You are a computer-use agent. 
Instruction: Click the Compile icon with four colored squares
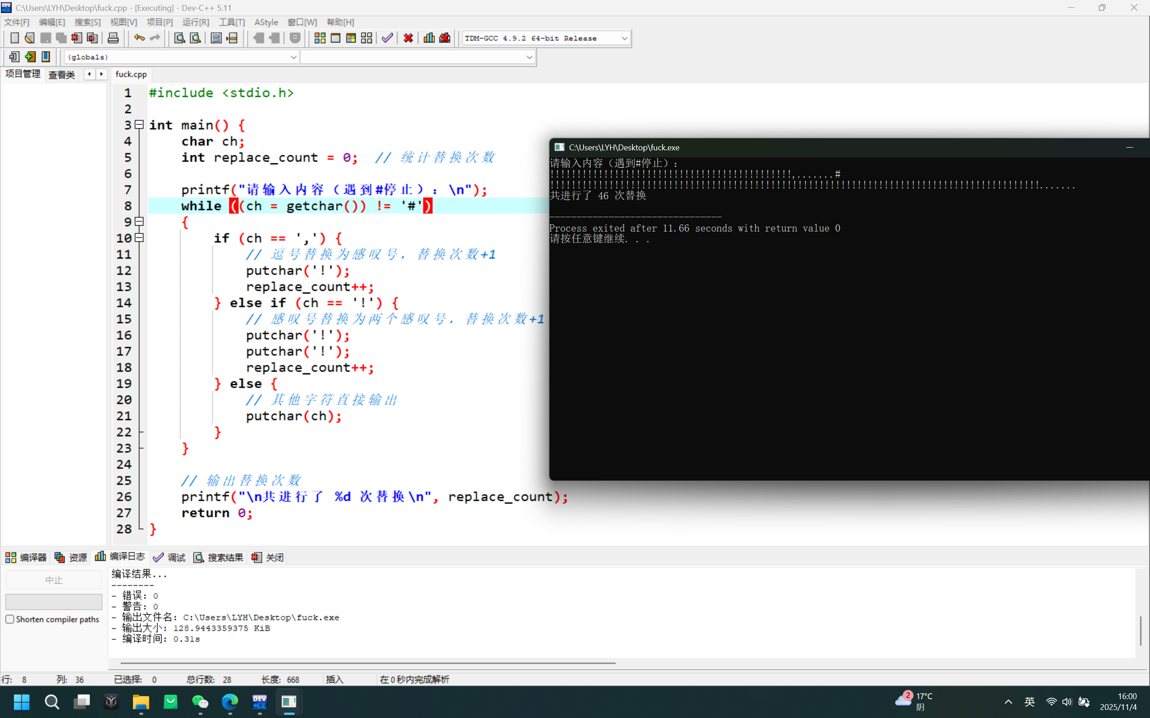[x=320, y=38]
